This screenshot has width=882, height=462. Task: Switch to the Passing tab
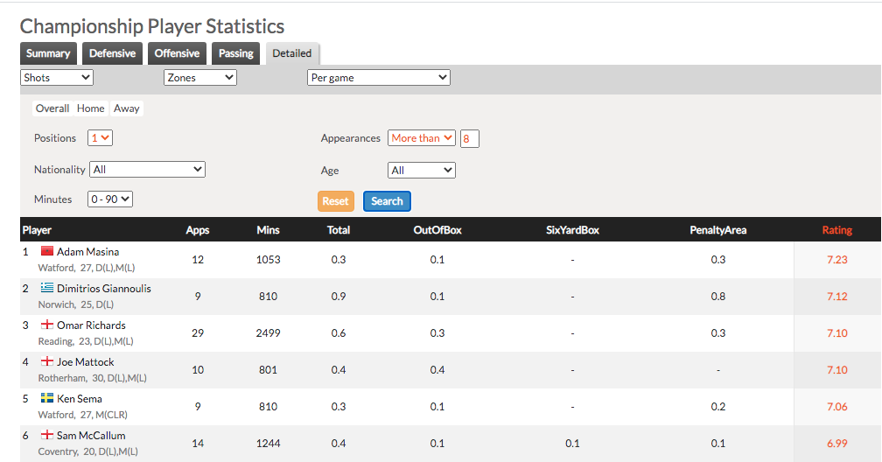(236, 53)
